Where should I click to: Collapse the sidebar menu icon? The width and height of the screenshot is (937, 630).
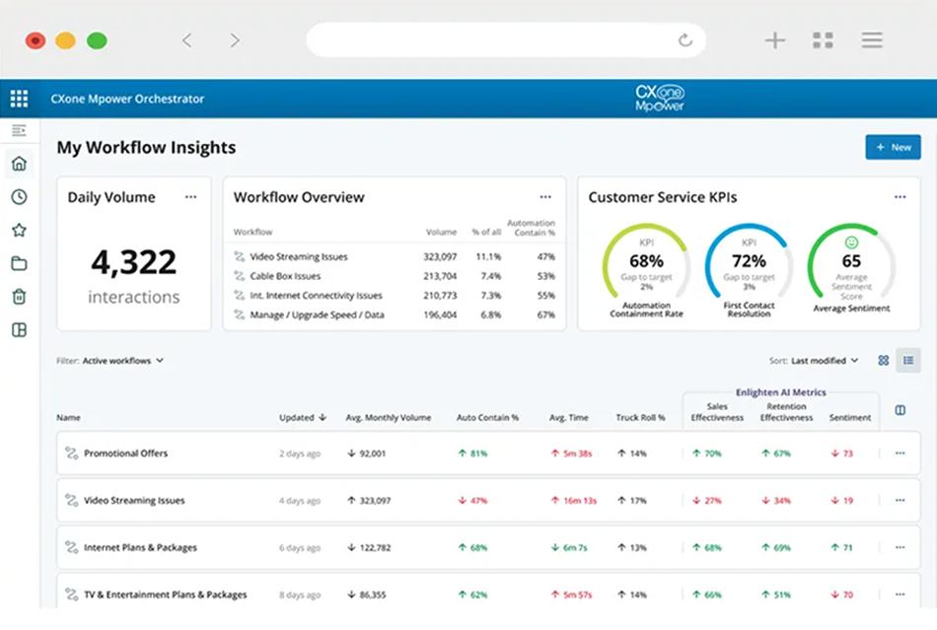pyautogui.click(x=19, y=130)
